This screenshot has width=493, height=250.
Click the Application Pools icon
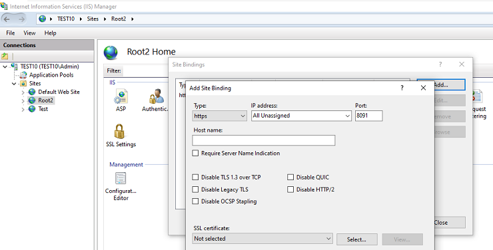pos(23,75)
